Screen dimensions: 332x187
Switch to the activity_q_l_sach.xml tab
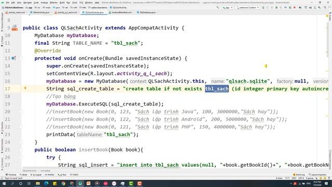coord(66,12)
